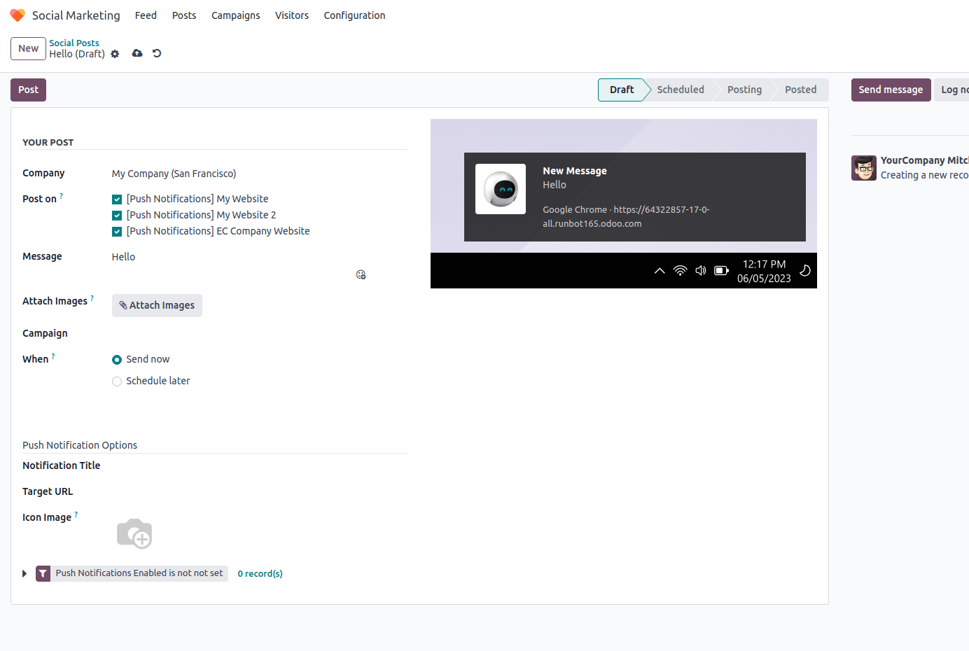
Task: Click the robot avatar in notification preview
Action: 501,189
